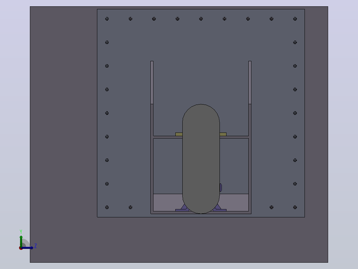Click the 'Z' axis label
Viewport: 358px width, 269px height.
tap(36, 246)
